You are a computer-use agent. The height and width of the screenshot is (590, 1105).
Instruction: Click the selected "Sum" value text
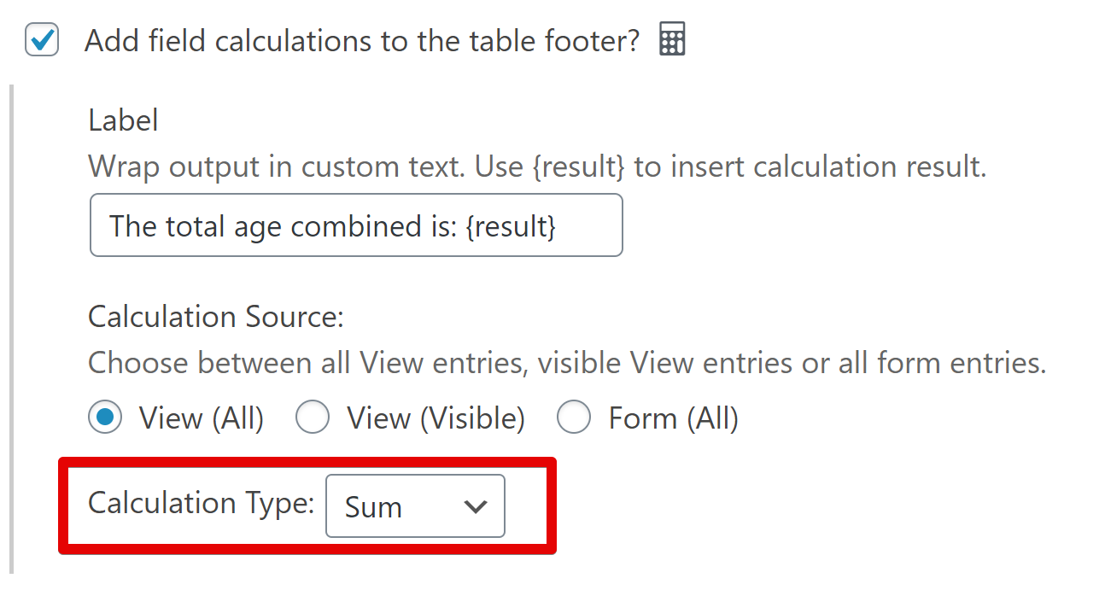[373, 507]
